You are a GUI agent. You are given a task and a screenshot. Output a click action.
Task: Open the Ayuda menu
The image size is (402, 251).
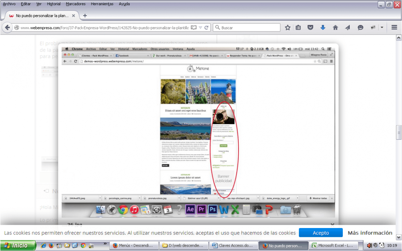point(124,4)
